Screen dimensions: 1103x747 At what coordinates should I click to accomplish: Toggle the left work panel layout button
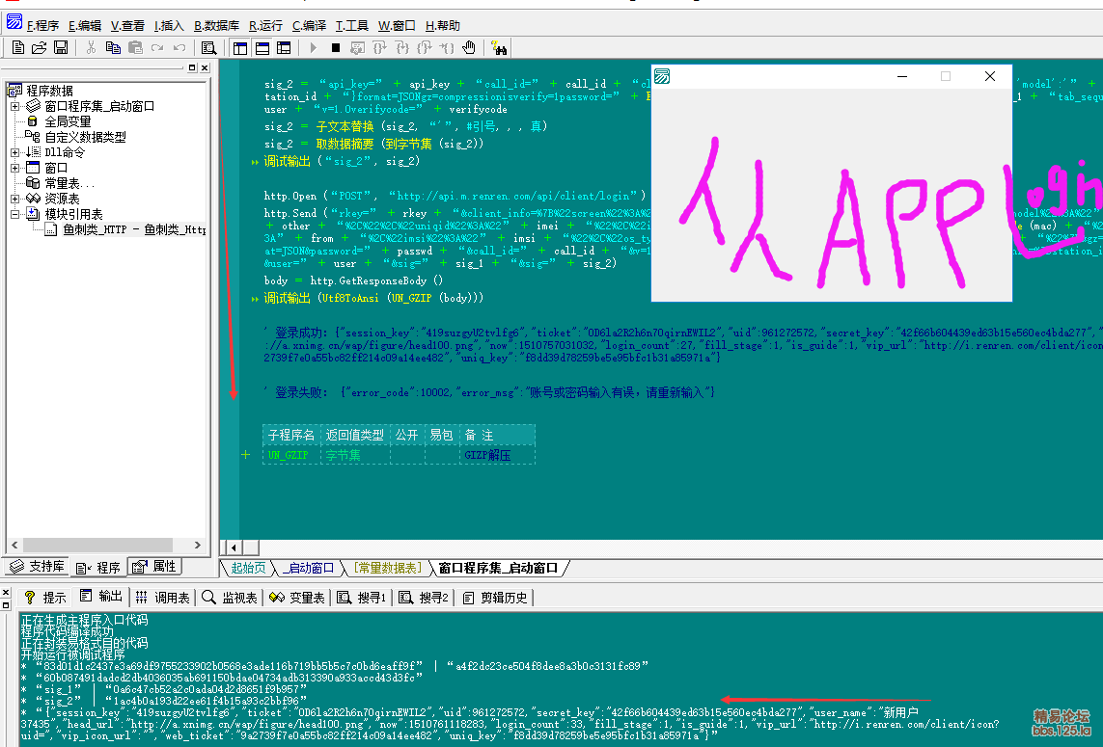click(239, 47)
